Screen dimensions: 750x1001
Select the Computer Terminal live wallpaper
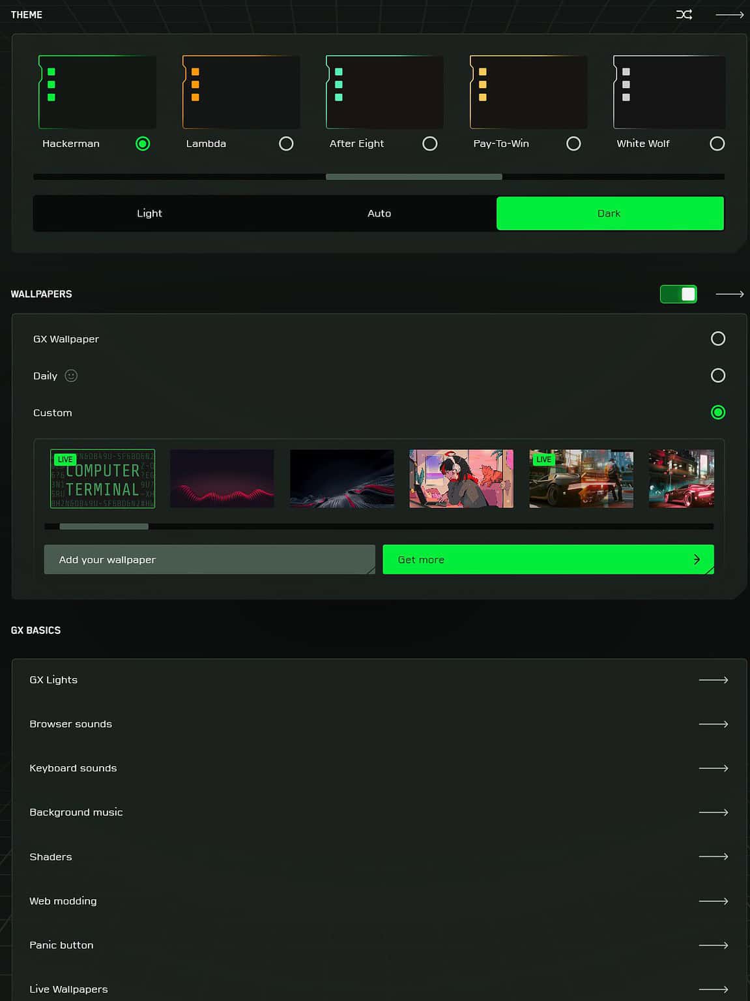pos(102,478)
